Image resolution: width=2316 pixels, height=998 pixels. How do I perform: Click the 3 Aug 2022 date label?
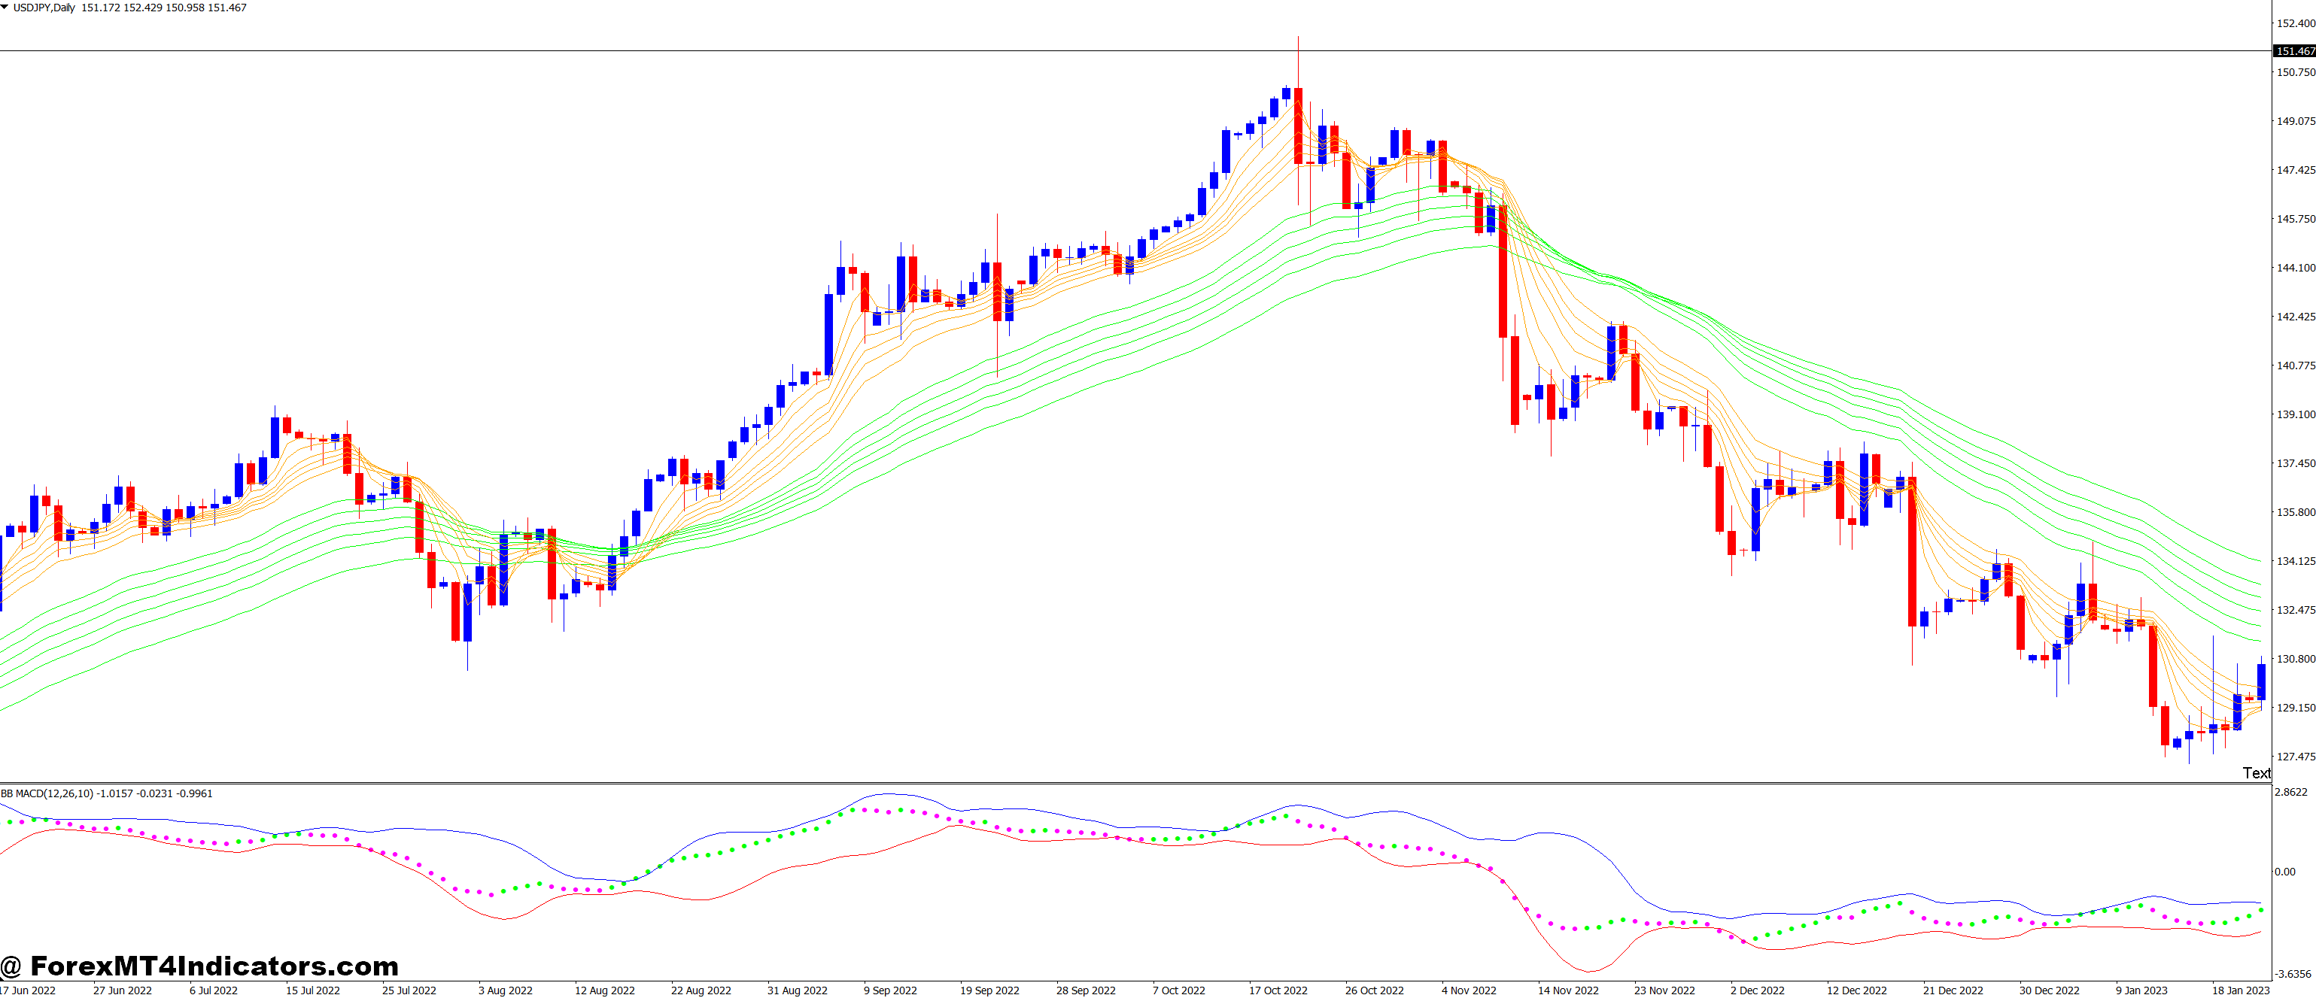(506, 990)
